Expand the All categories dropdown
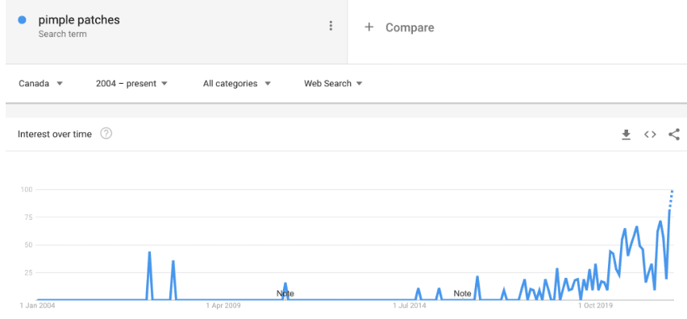The width and height of the screenshot is (687, 319). pos(236,84)
